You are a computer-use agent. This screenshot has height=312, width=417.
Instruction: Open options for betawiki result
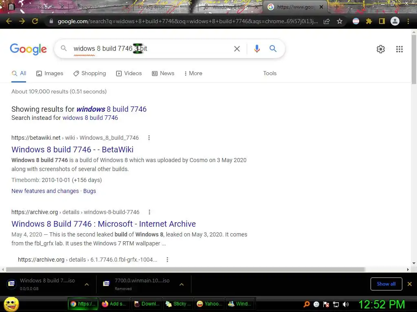149,138
